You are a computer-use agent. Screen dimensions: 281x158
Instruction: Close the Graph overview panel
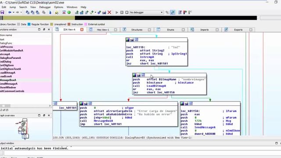(49, 115)
